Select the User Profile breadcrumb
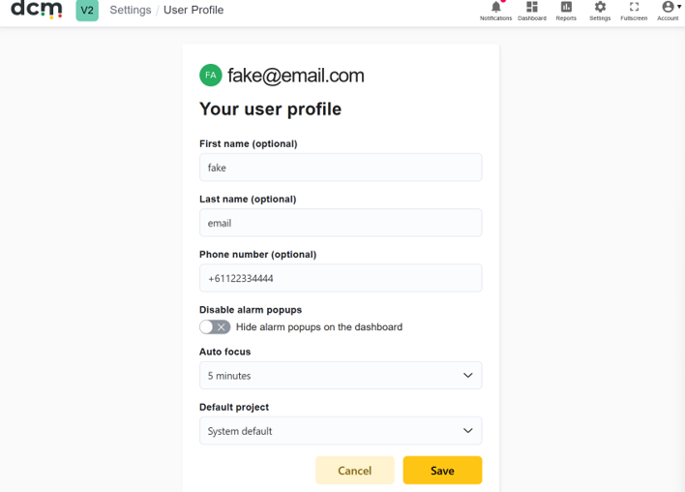 point(194,10)
